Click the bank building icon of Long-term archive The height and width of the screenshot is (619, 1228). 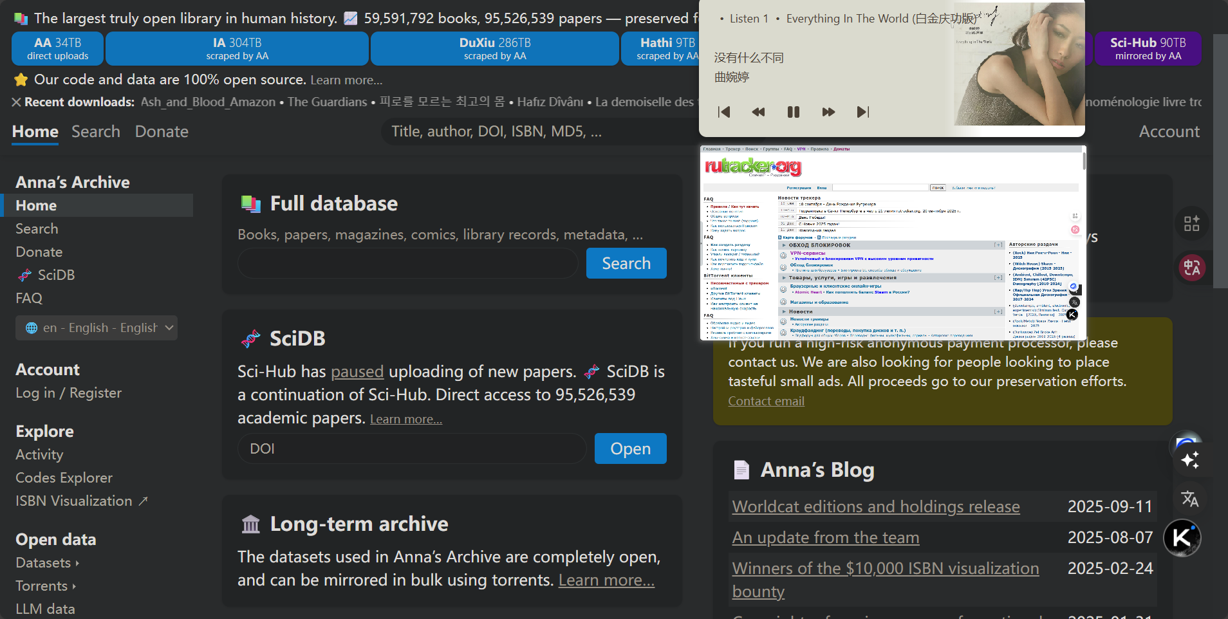pos(251,524)
